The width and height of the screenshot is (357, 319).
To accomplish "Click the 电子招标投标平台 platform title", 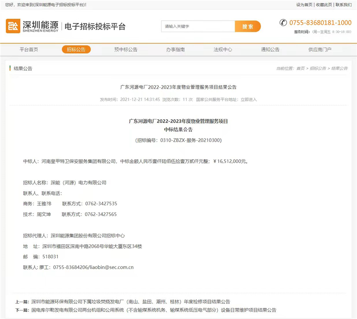I will coord(95,26).
